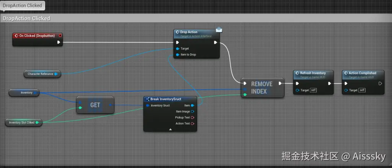
Task: Click the Action Text output pin
Action: click(193, 123)
